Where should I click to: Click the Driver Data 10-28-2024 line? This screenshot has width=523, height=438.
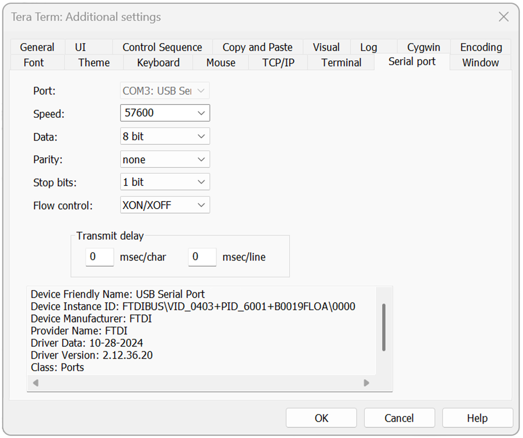tap(87, 343)
